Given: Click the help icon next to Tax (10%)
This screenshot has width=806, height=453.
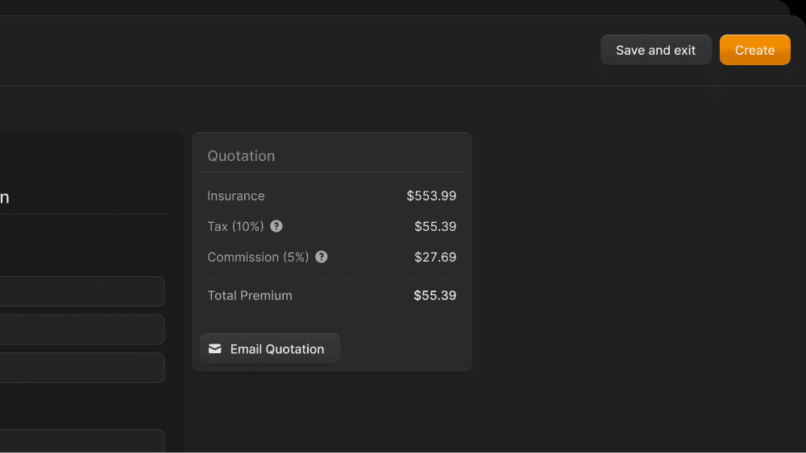Looking at the screenshot, I should pyautogui.click(x=276, y=226).
